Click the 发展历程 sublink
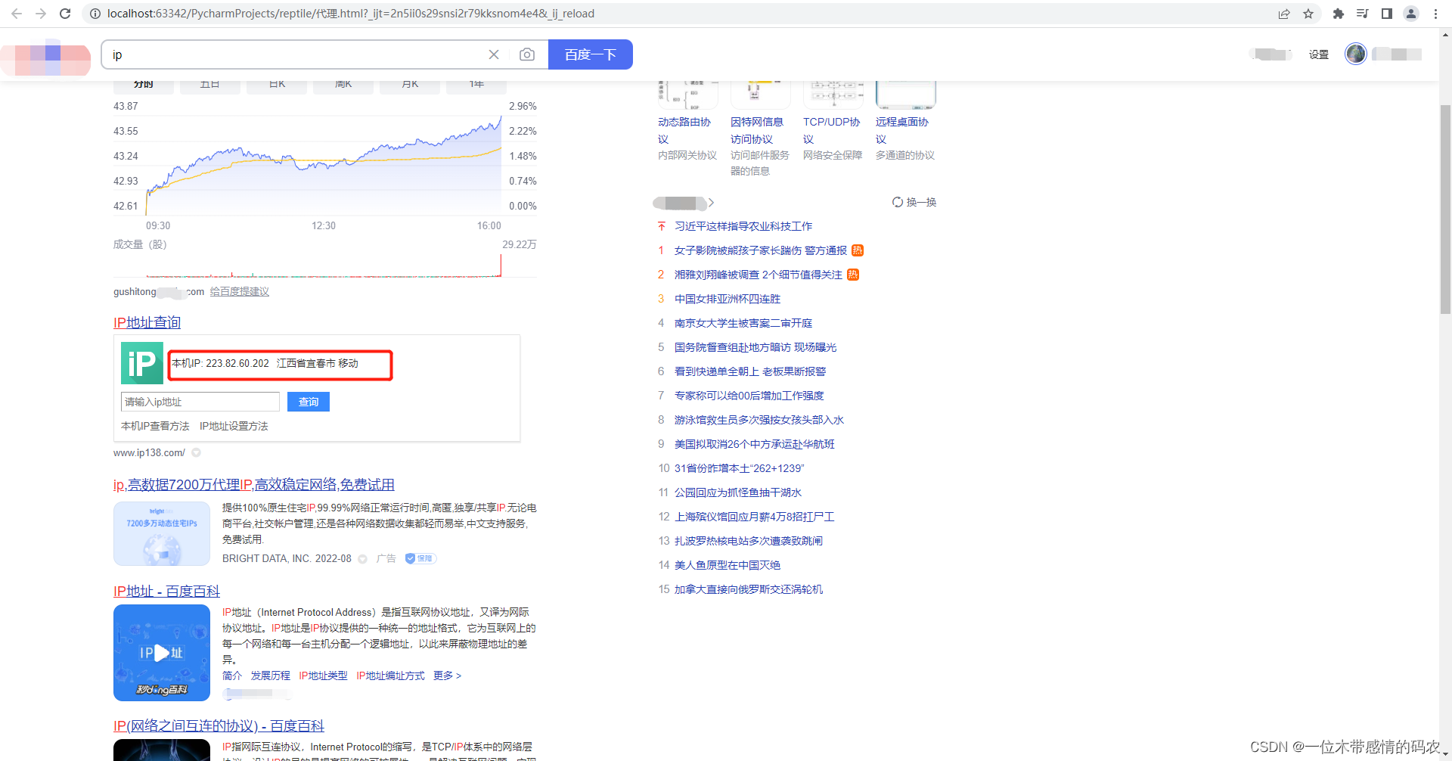 [271, 676]
